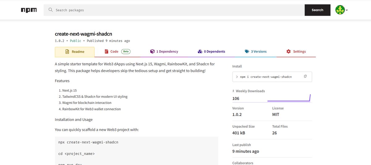
Task: Click the Wagmi for blockchain interaction item
Action: click(x=87, y=103)
